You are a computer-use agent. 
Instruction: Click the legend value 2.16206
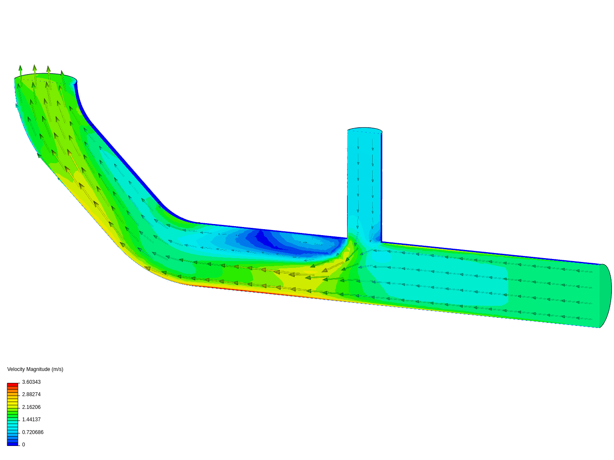click(x=31, y=407)
